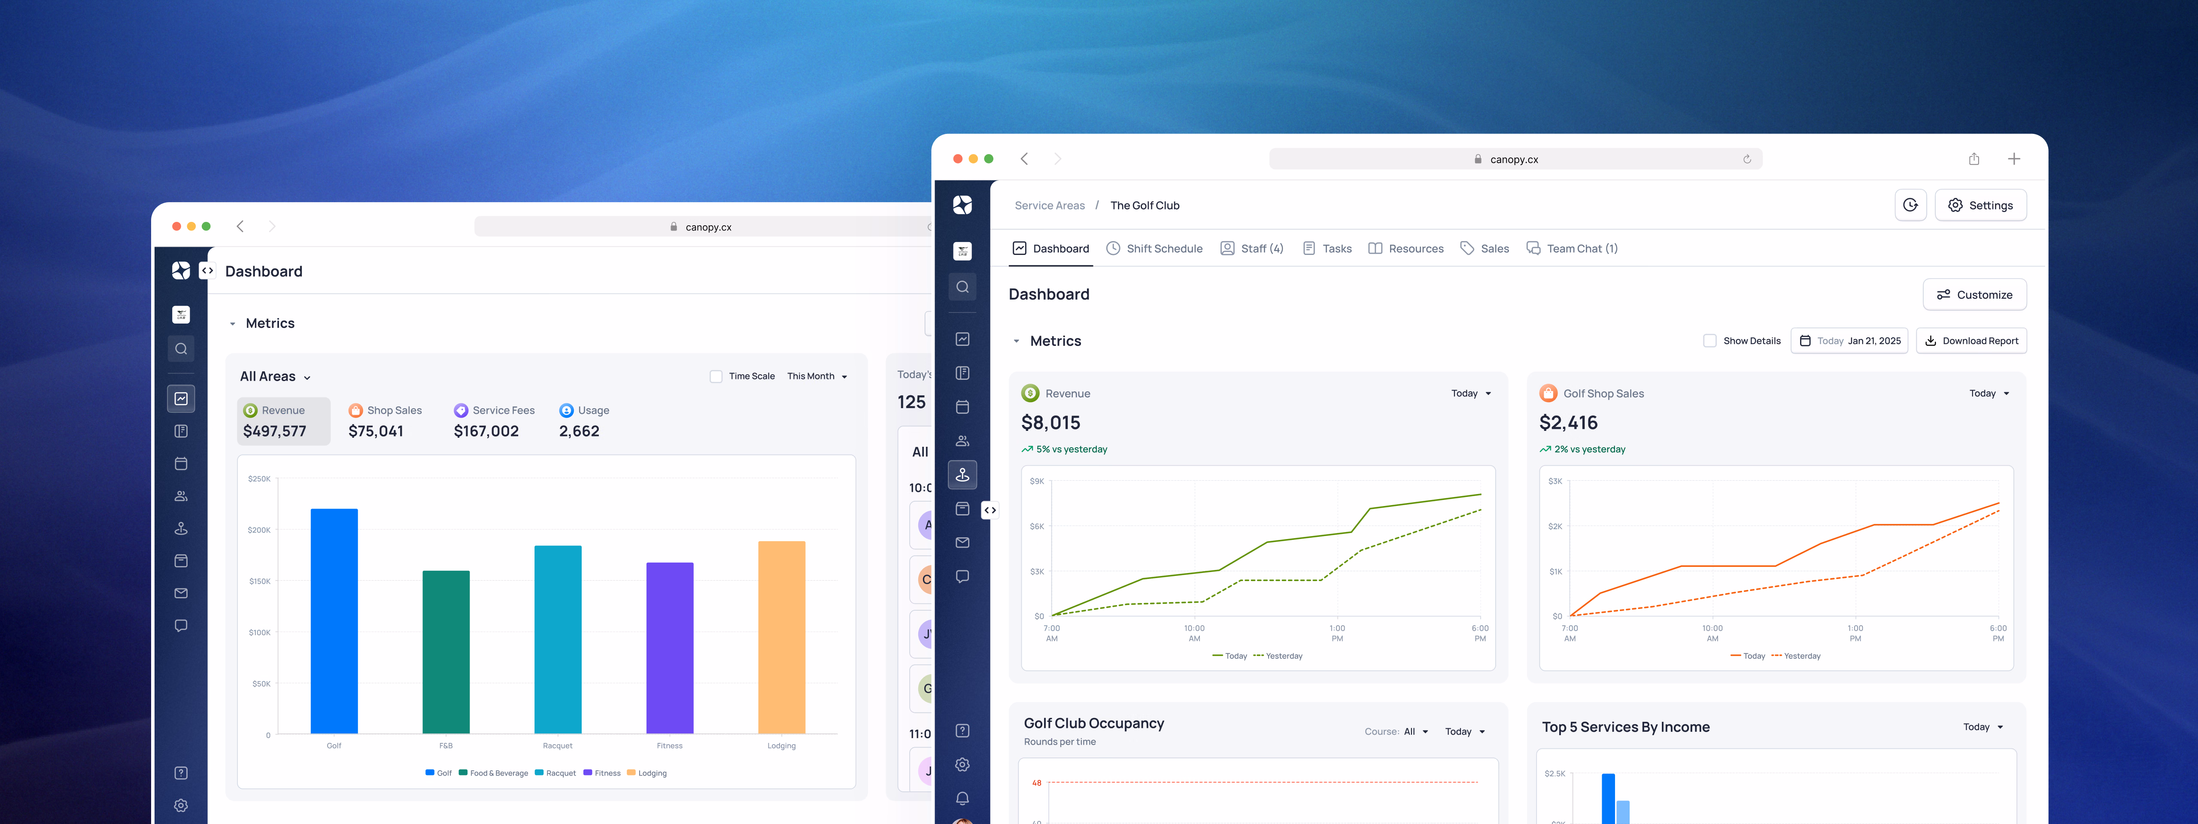Reload the page using the address bar refresh icon
The width and height of the screenshot is (2198, 824).
[1747, 159]
